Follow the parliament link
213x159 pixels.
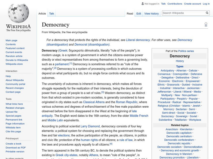coord(62,64)
